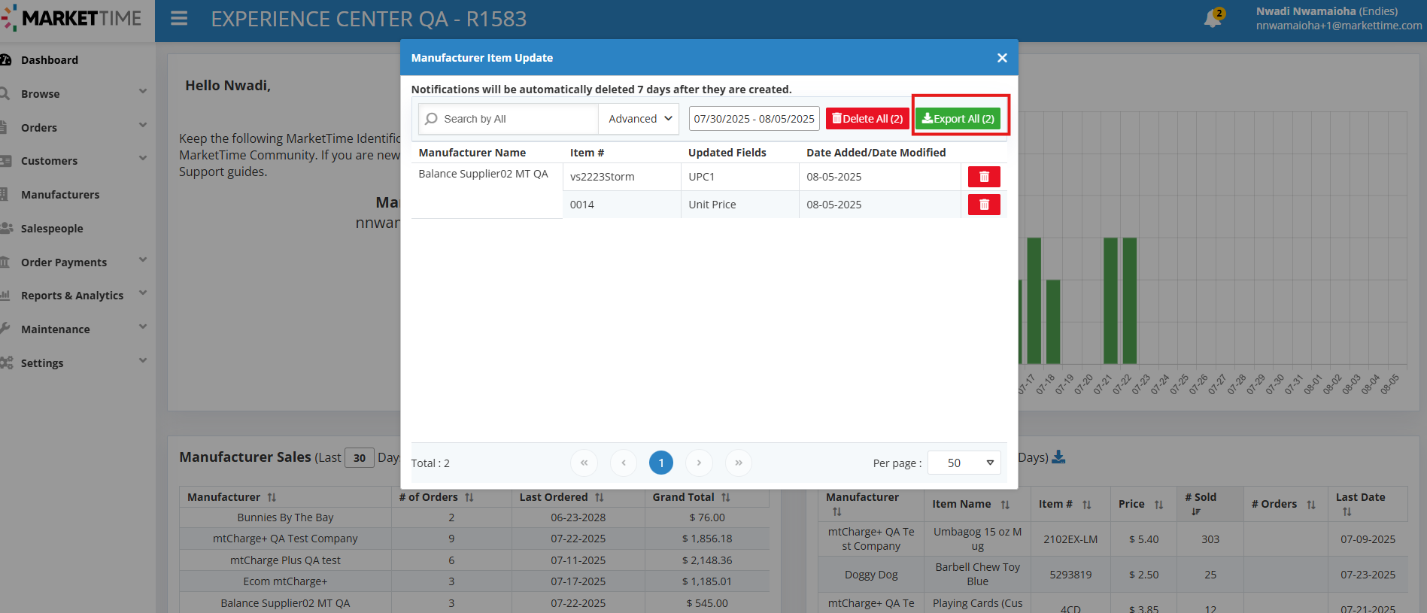Click the vs2223Storm item cell
Viewport: 1427px width, 613px height.
621,177
